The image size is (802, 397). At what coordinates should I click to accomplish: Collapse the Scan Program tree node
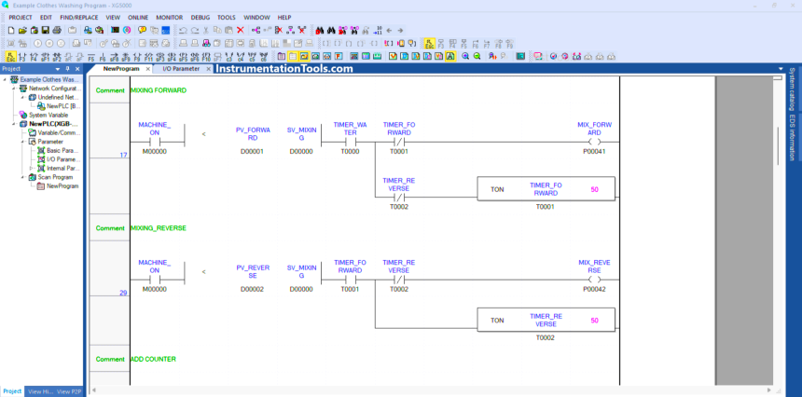tap(23, 177)
